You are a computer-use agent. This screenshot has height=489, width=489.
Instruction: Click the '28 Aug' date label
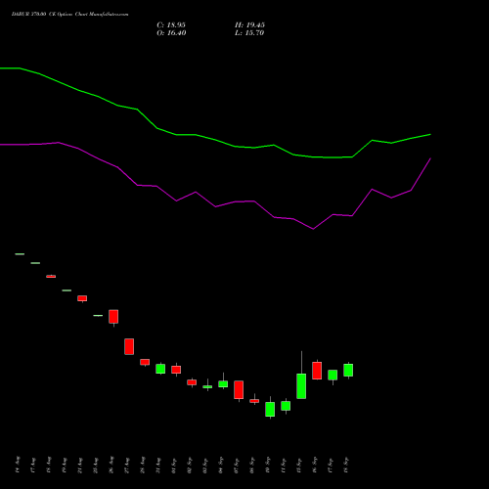[143, 466]
